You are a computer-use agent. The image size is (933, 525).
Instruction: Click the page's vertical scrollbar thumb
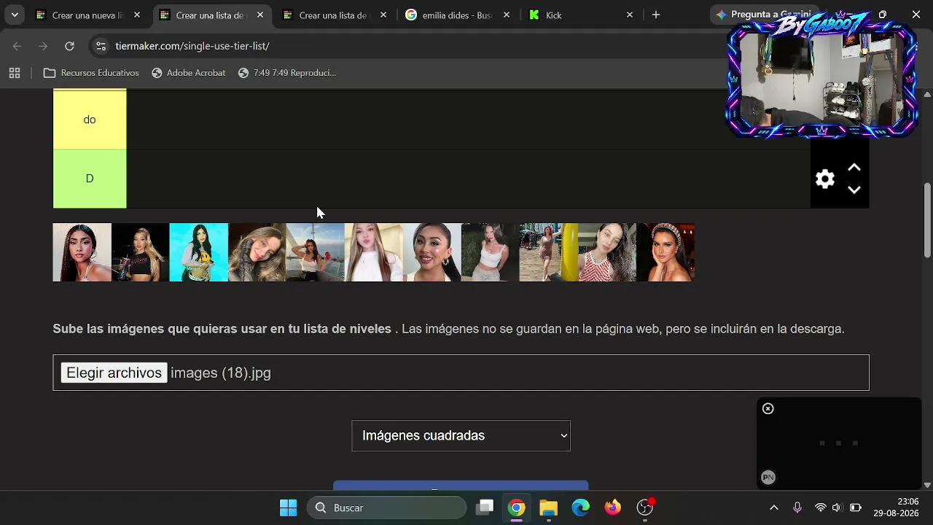pyautogui.click(x=927, y=219)
